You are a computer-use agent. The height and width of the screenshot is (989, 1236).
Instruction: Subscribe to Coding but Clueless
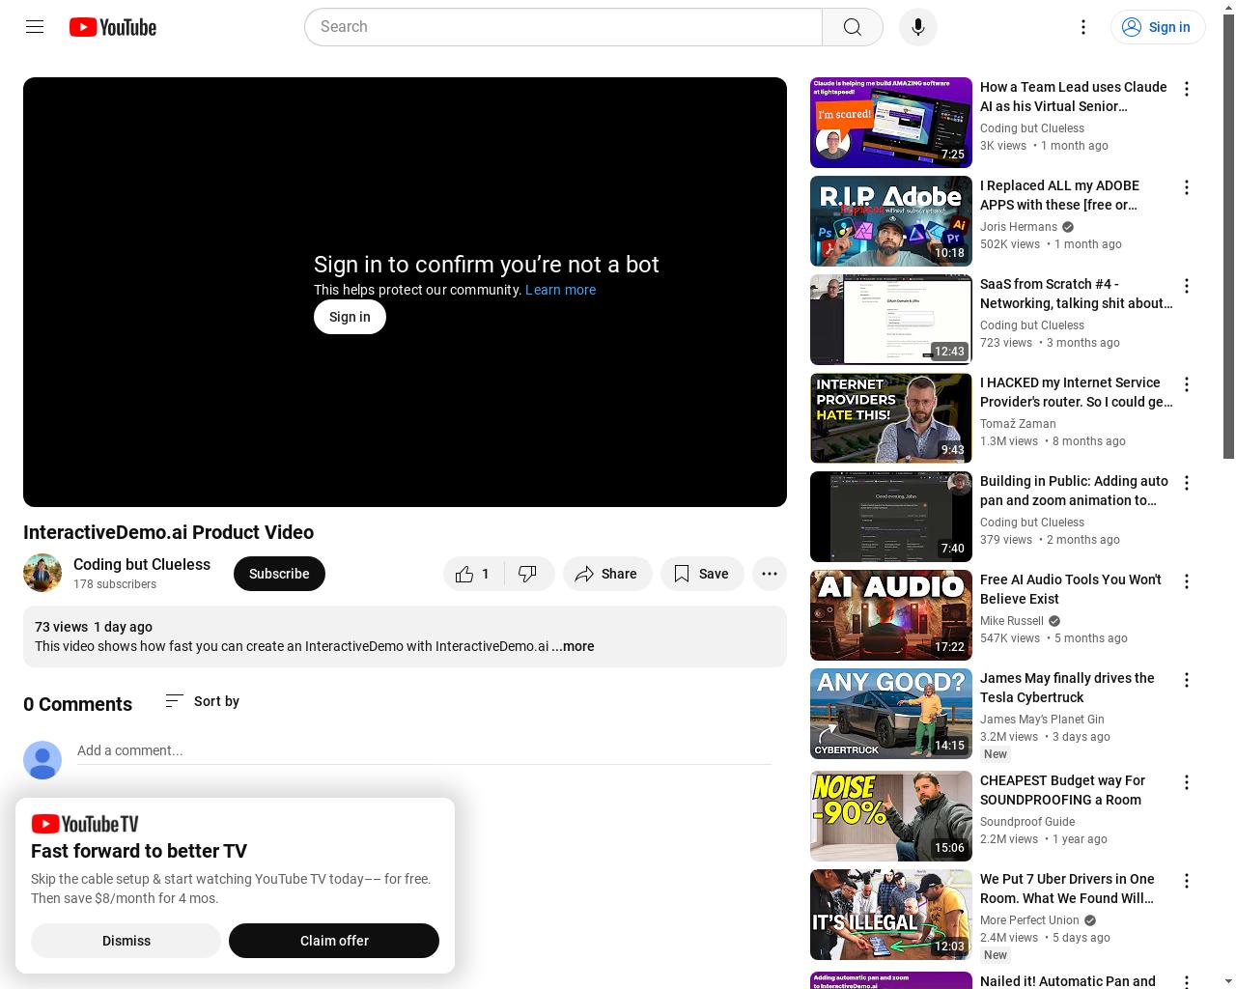coord(279,574)
